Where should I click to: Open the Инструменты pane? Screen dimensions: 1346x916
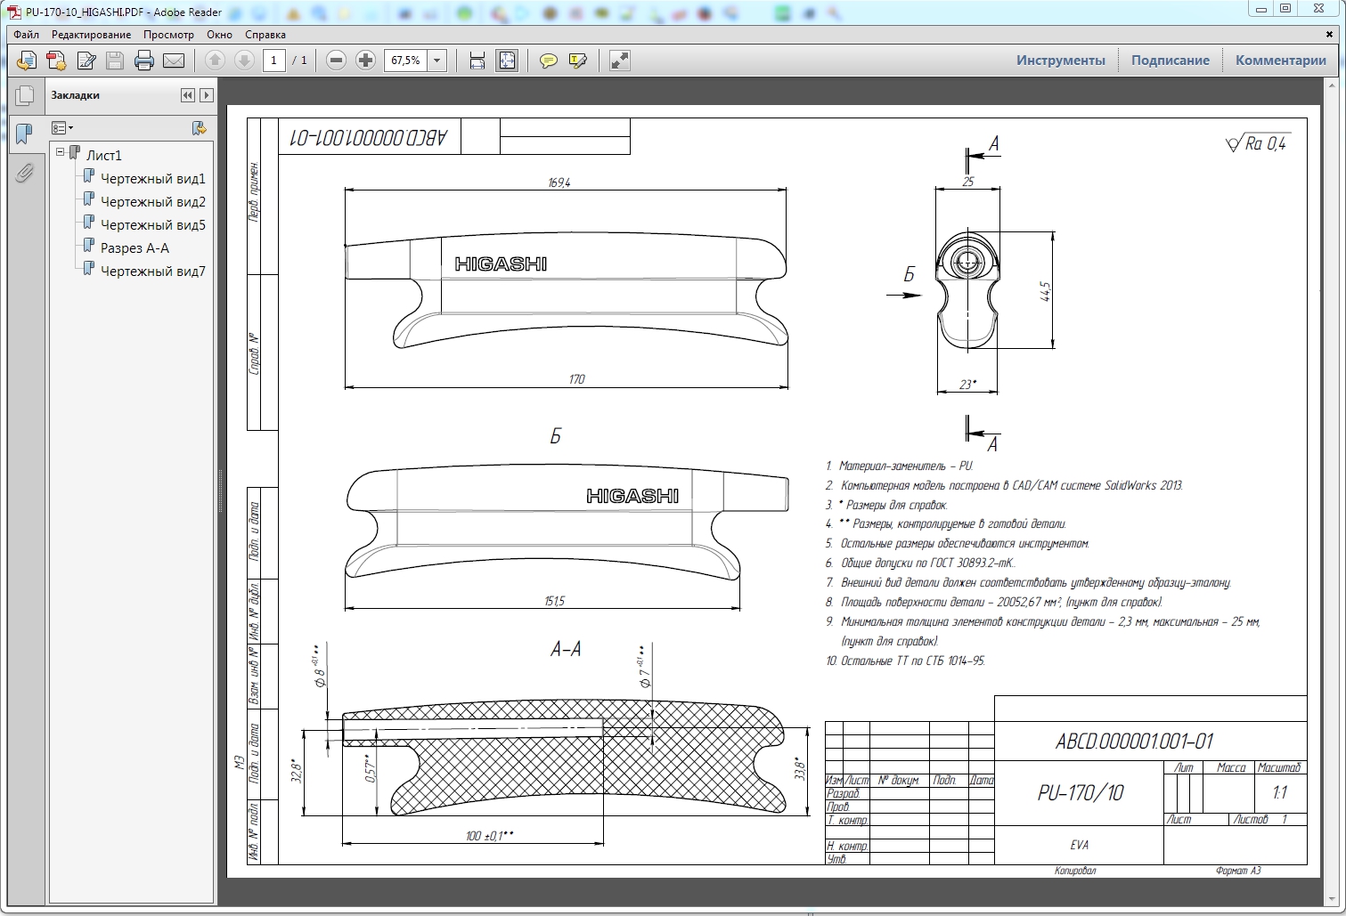(1060, 60)
